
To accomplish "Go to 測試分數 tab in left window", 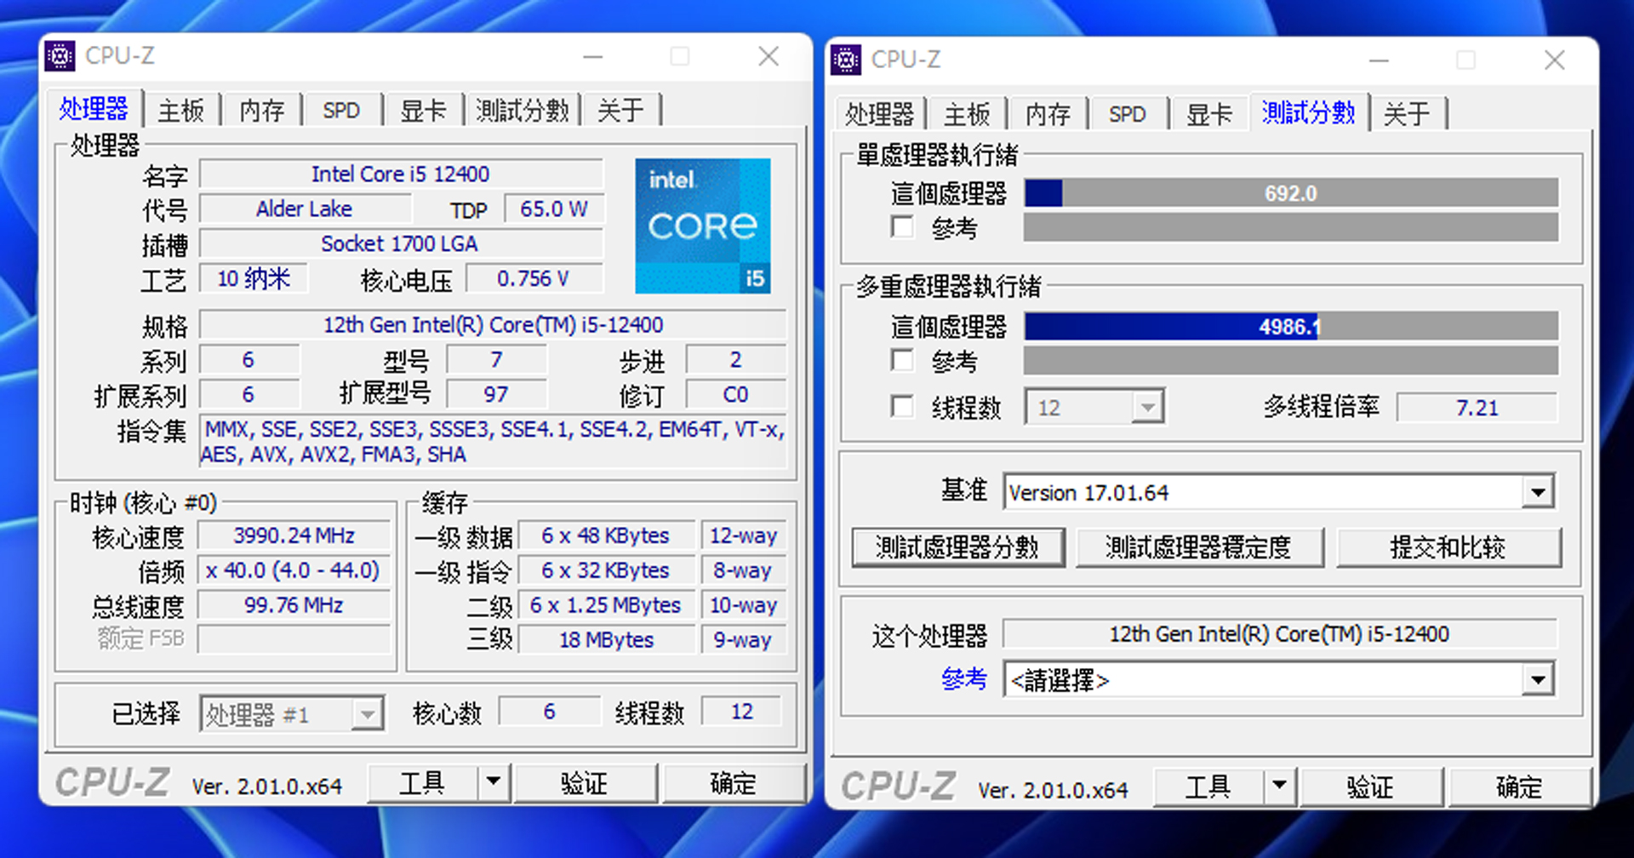I will tap(523, 111).
